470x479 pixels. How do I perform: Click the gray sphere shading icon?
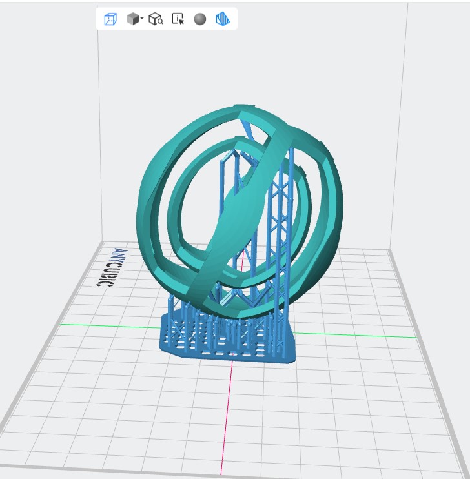click(200, 19)
